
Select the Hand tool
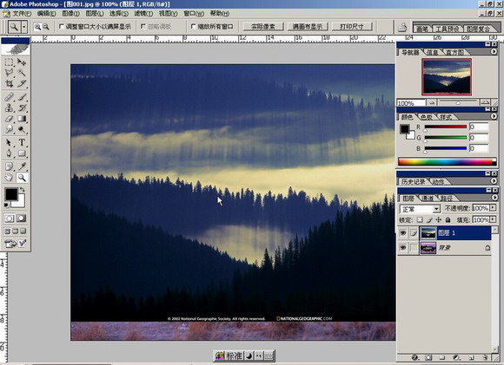[x=9, y=178]
